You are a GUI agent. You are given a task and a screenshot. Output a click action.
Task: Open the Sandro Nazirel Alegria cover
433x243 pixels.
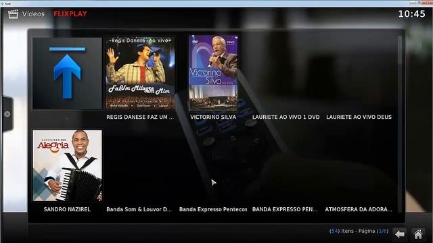(x=68, y=165)
